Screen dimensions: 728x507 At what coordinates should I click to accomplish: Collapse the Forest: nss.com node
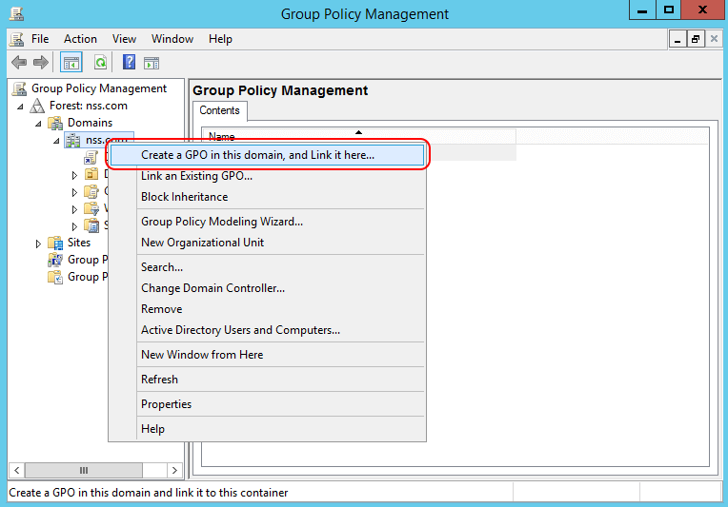tap(21, 106)
